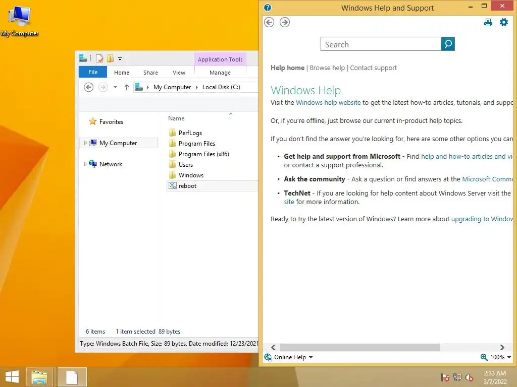
Task: Switch to the Share ribbon tab
Action: tap(150, 73)
